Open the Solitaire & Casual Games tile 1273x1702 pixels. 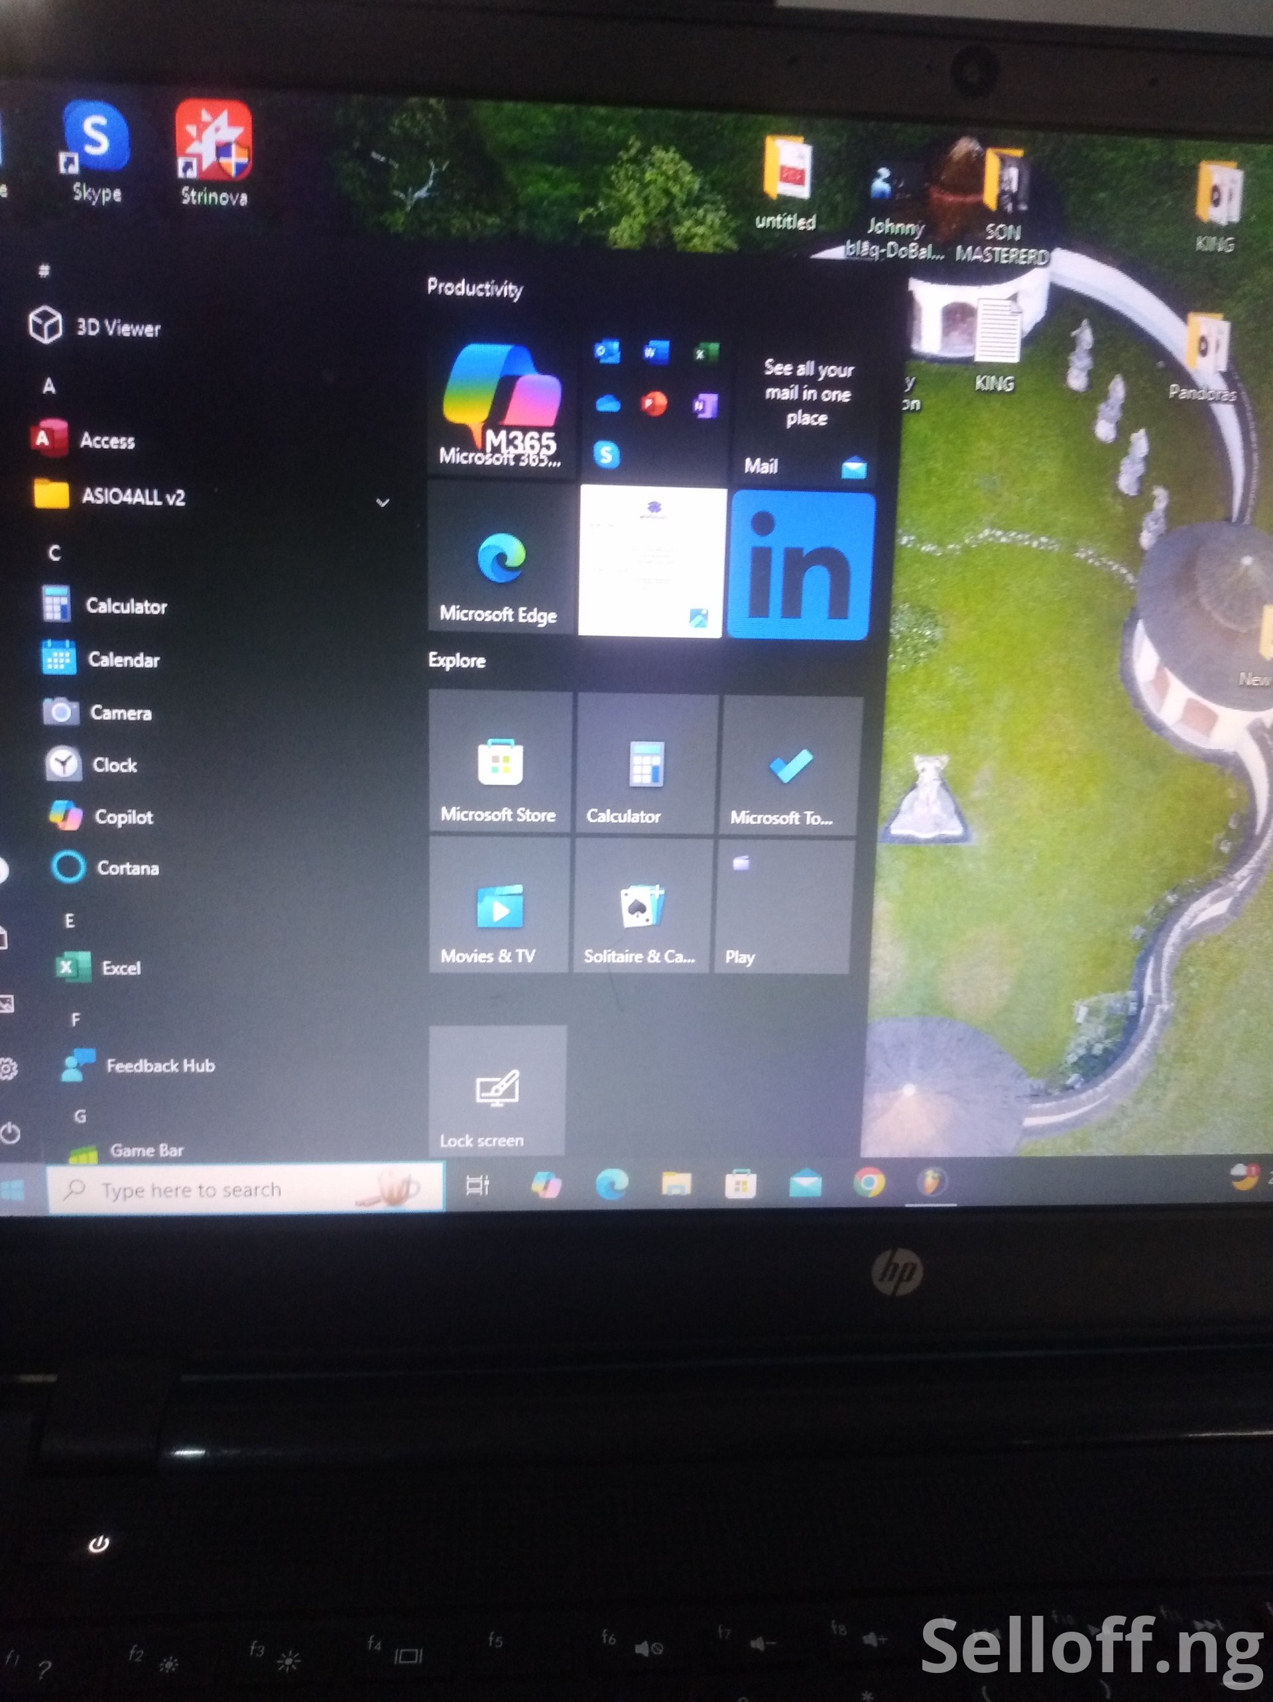(641, 906)
